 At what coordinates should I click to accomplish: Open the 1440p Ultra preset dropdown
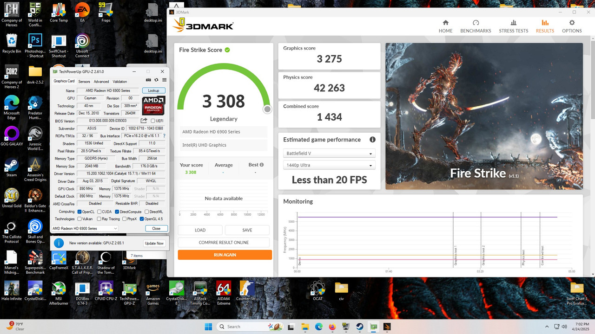point(329,165)
